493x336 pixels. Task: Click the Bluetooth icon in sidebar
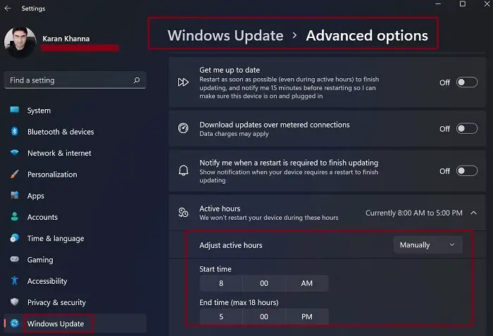coord(15,131)
